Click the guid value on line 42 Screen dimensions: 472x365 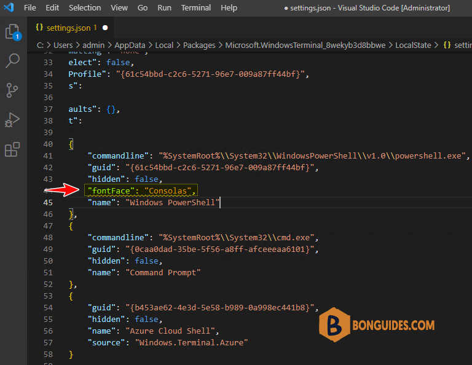coord(220,168)
